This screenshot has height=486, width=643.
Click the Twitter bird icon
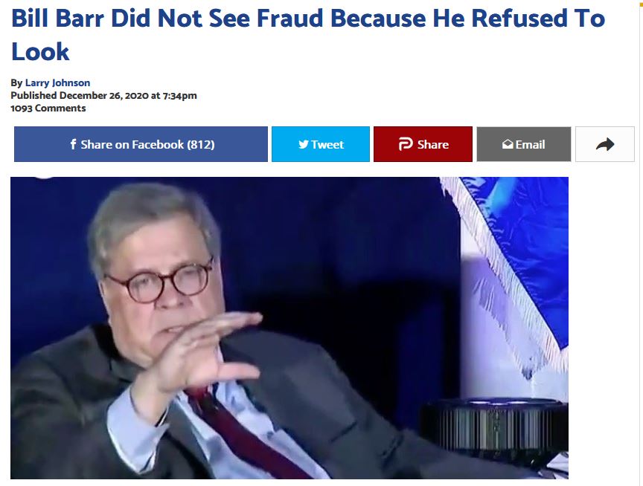point(304,144)
